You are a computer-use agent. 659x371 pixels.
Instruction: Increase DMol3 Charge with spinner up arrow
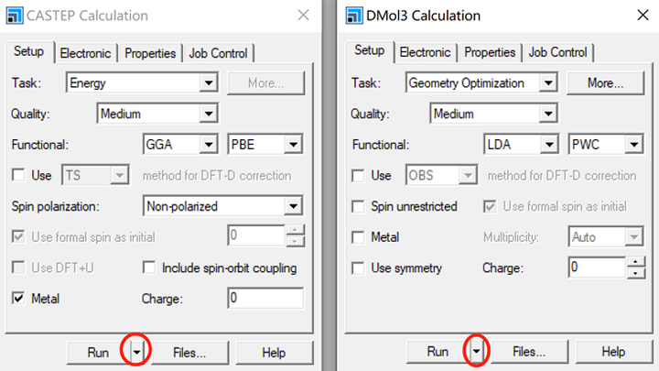click(x=636, y=263)
